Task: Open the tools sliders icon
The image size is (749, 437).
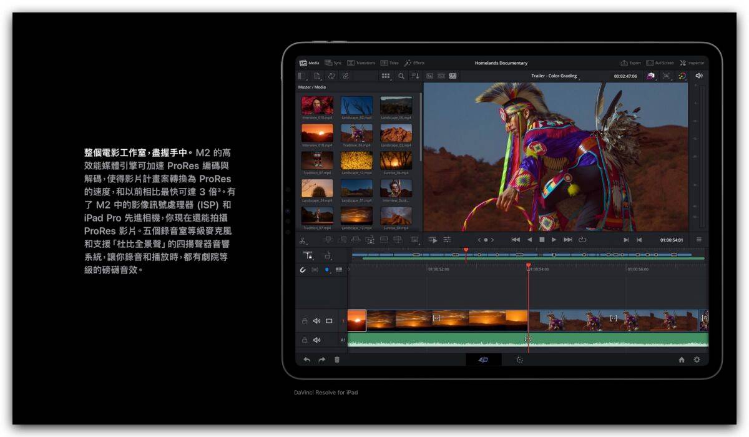Action: tap(447, 239)
